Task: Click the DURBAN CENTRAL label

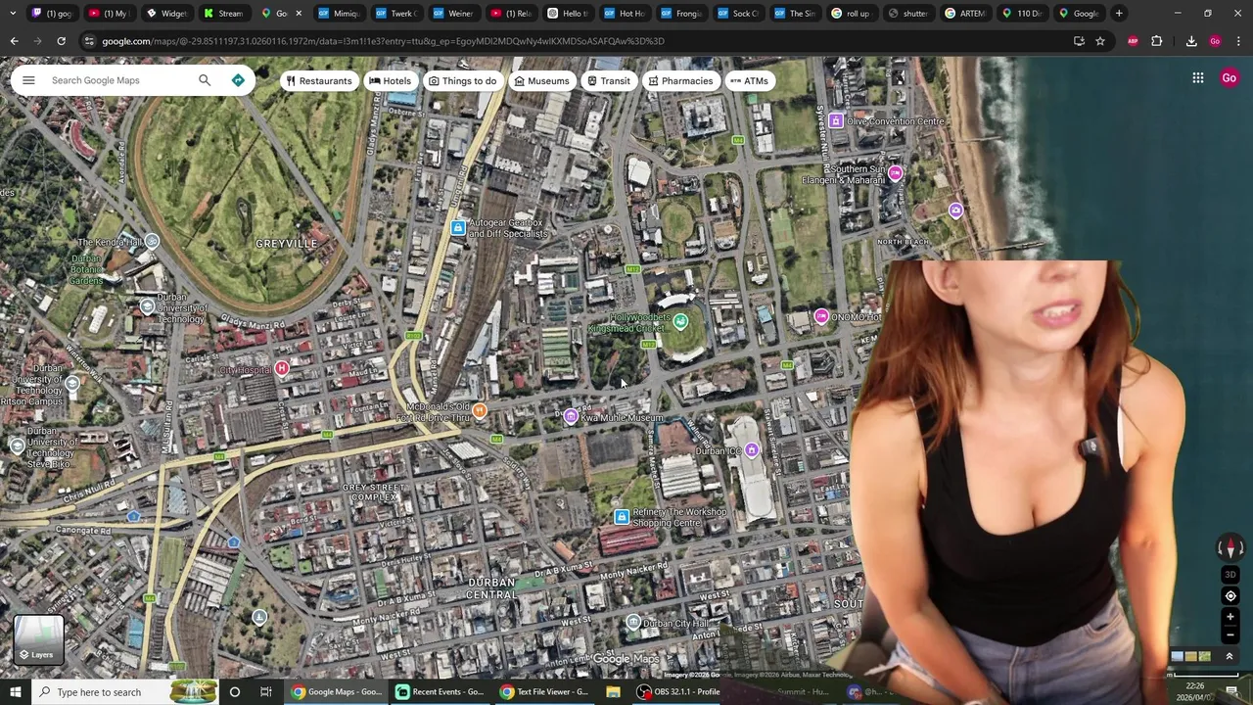Action: click(x=491, y=588)
